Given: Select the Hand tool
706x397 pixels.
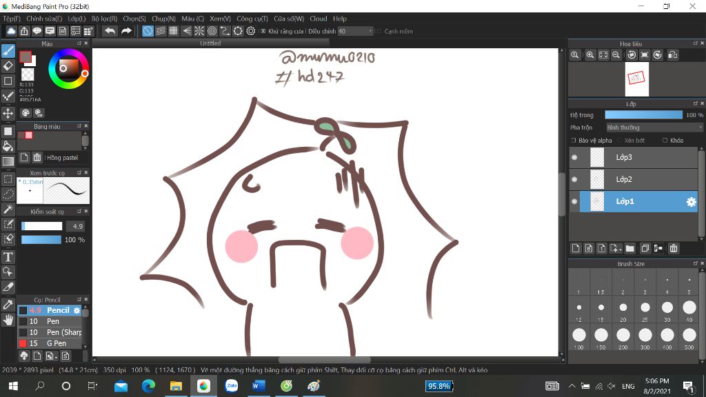Looking at the screenshot, I should pos(8,320).
